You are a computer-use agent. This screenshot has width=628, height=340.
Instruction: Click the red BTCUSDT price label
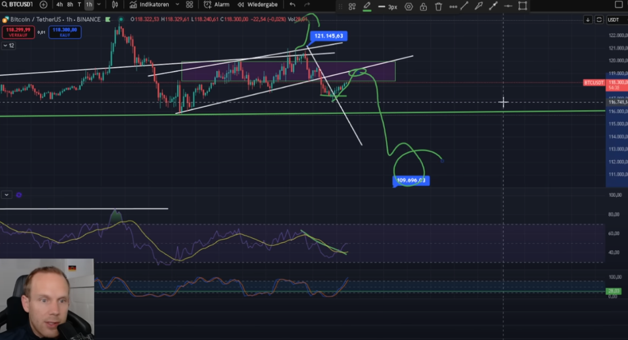coord(594,83)
